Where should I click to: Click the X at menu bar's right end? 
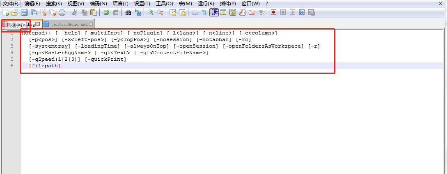(x=441, y=3)
